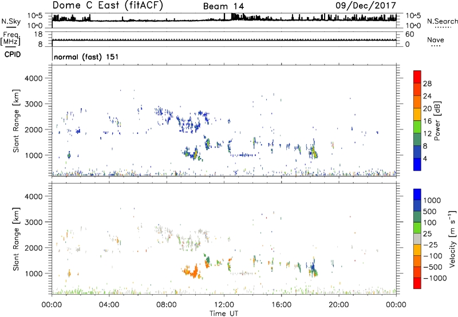The height and width of the screenshot is (317, 458).
Task: Click the '16:00' time tick label
Action: click(281, 305)
